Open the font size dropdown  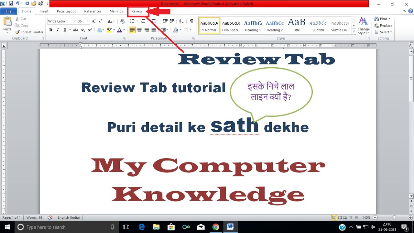coord(88,21)
